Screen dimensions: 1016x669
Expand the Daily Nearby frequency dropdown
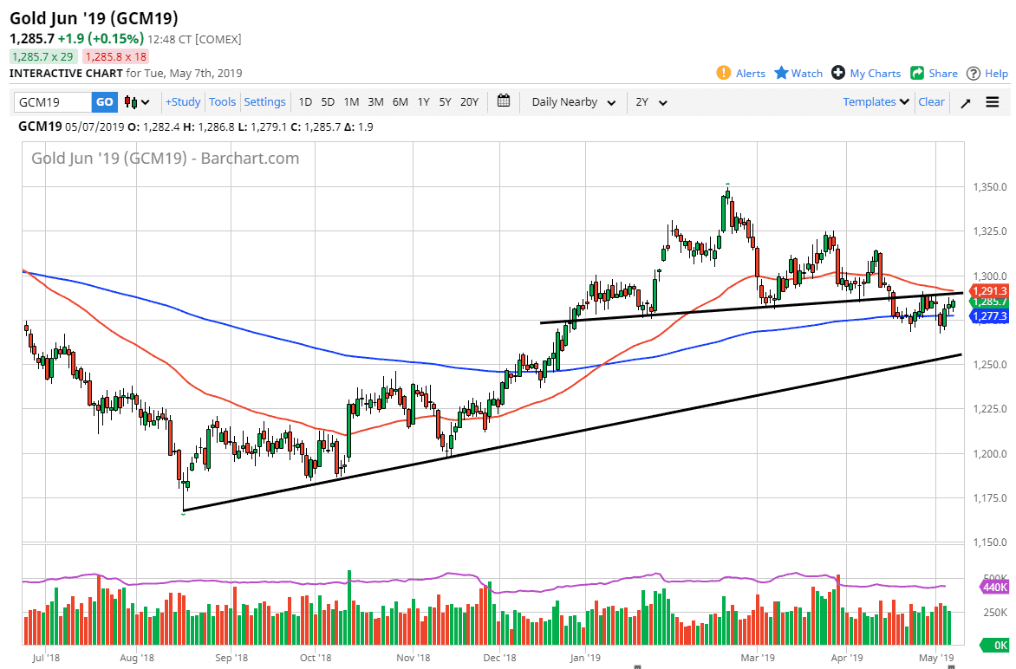572,101
